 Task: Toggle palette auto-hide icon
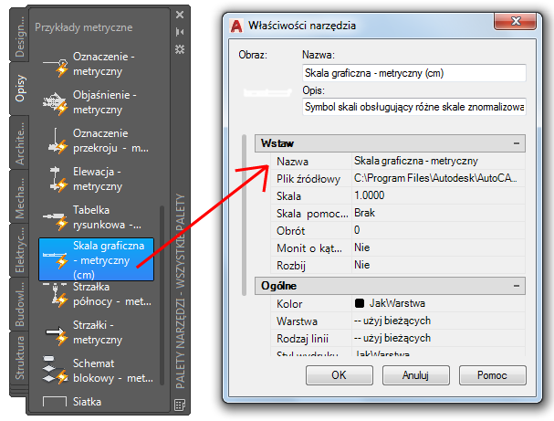(180, 32)
